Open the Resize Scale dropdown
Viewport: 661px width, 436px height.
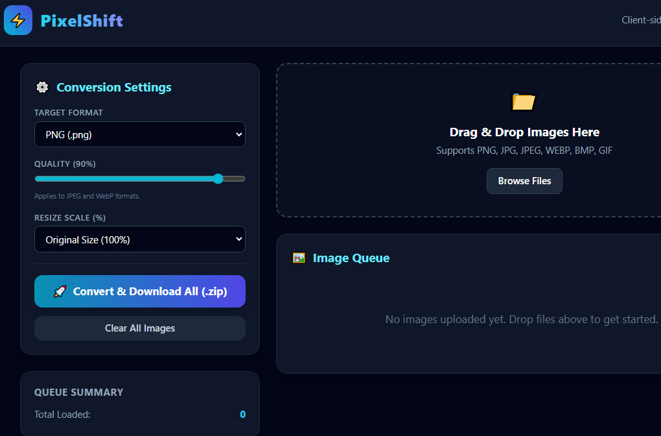click(x=140, y=239)
